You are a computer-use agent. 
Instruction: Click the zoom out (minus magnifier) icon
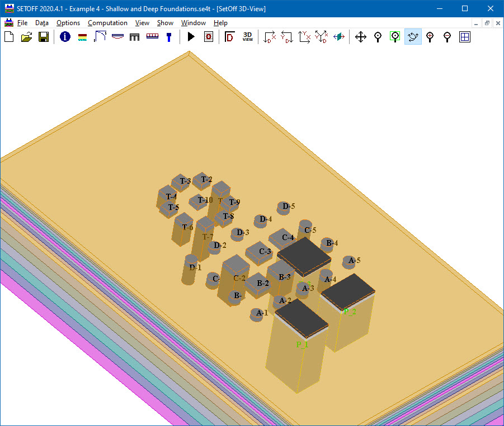coord(447,37)
